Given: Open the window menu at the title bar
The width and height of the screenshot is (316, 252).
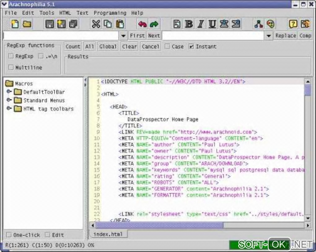Looking at the screenshot, I should pyautogui.click(x=4, y=4).
